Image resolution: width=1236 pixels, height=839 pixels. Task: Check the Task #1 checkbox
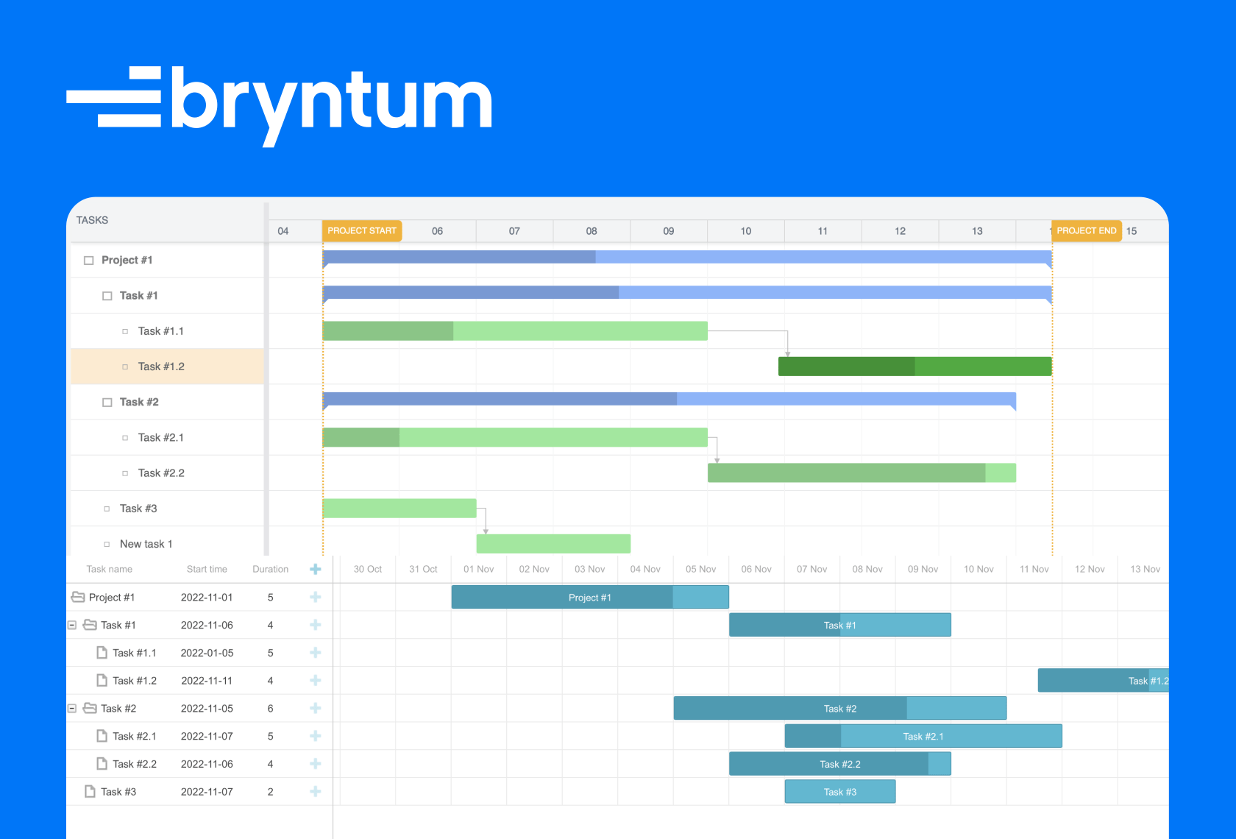pos(107,295)
